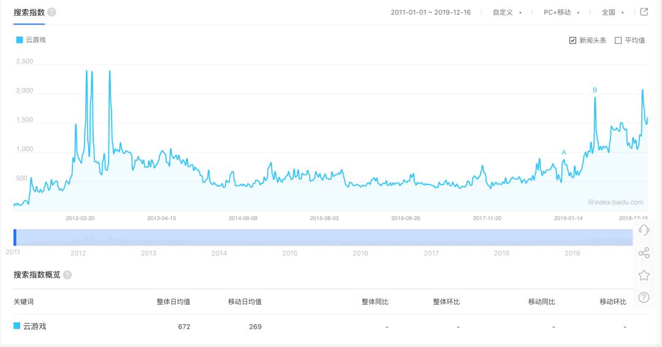This screenshot has width=662, height=347.
Task: Open the 自定义 time range dropdown
Action: [507, 12]
